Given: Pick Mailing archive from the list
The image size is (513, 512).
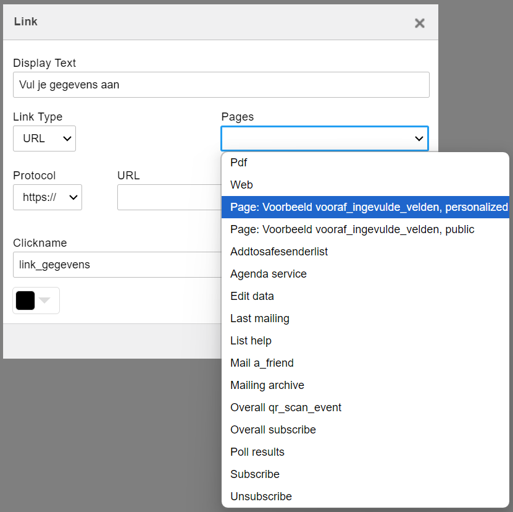Looking at the screenshot, I should point(267,385).
